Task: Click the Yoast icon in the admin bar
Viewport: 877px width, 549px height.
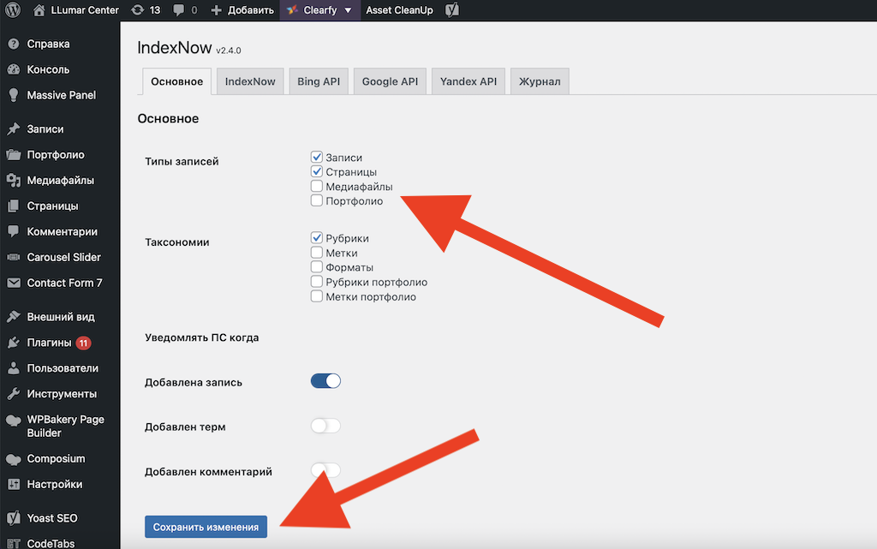Action: click(452, 10)
